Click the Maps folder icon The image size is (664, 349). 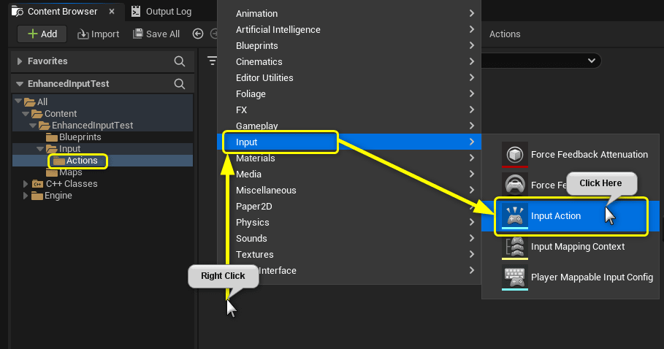[x=52, y=172]
